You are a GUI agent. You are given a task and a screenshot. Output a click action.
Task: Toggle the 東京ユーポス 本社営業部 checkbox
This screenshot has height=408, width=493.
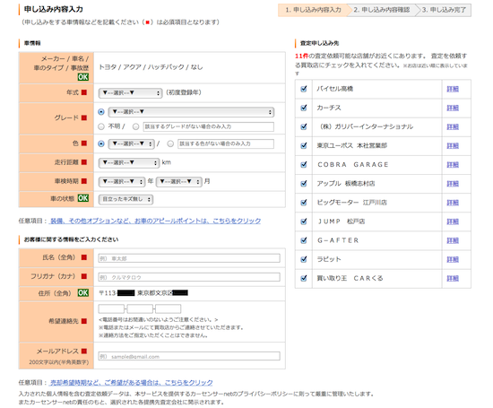point(303,145)
